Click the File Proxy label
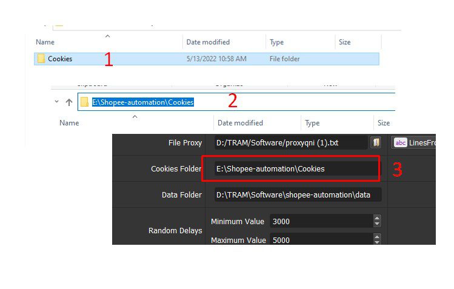Image resolution: width=454 pixels, height=289 pixels. [x=185, y=142]
